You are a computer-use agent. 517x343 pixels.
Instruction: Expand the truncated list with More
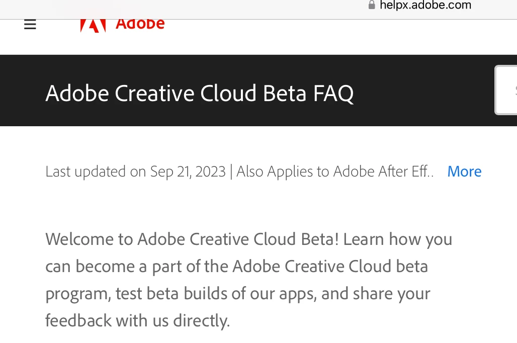point(464,171)
